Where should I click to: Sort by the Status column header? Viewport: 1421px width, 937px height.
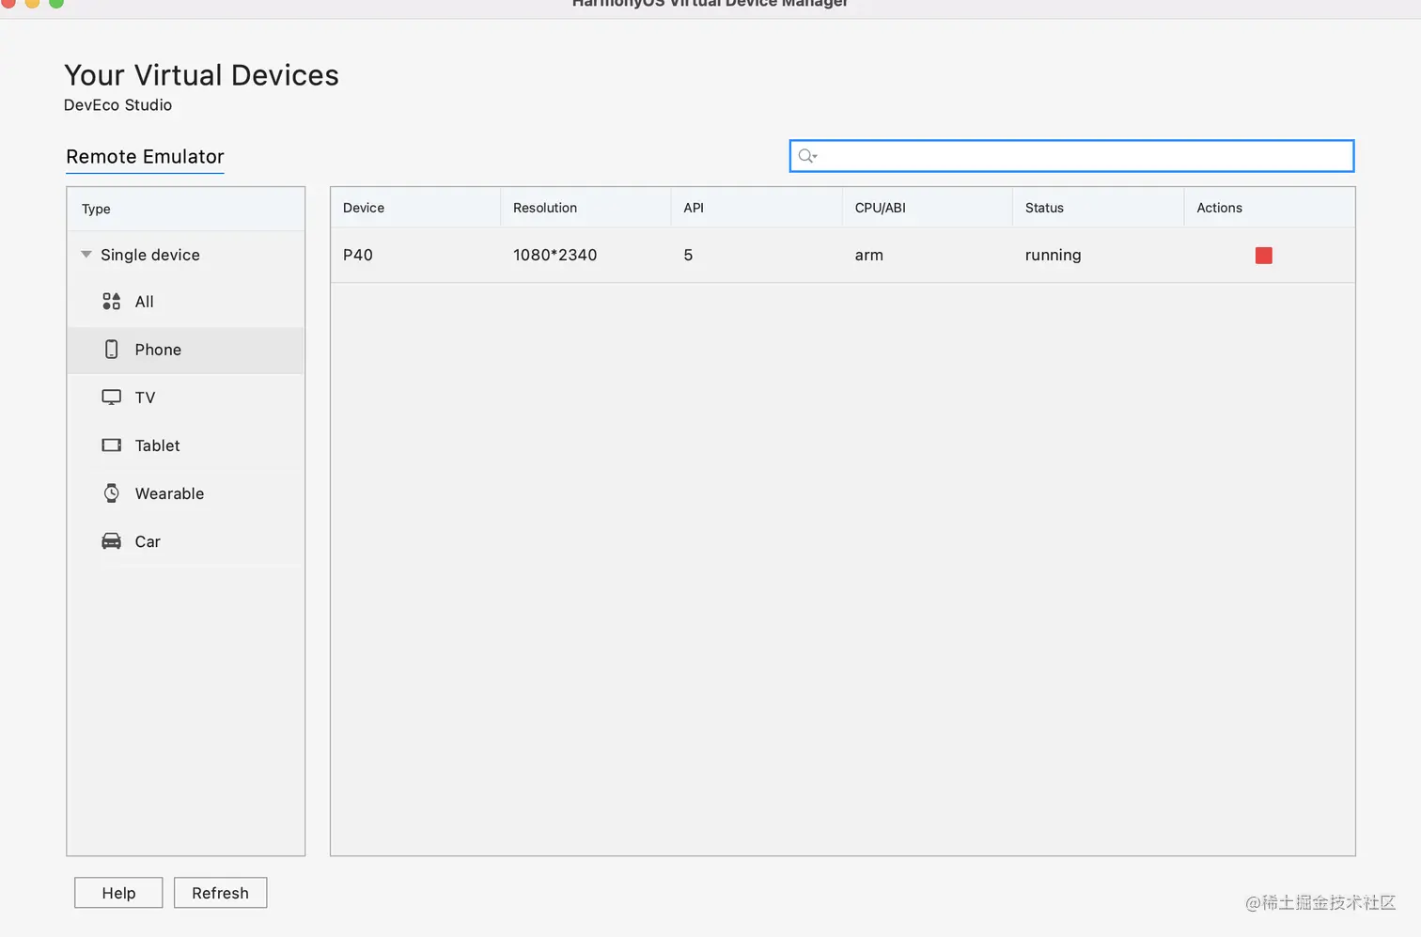point(1044,208)
